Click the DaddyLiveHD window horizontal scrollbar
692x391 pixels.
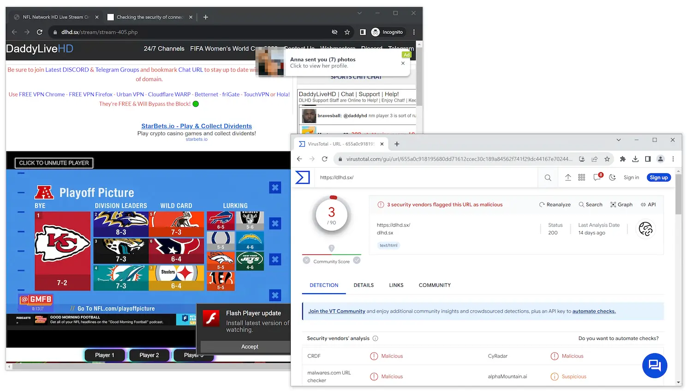tap(152, 367)
